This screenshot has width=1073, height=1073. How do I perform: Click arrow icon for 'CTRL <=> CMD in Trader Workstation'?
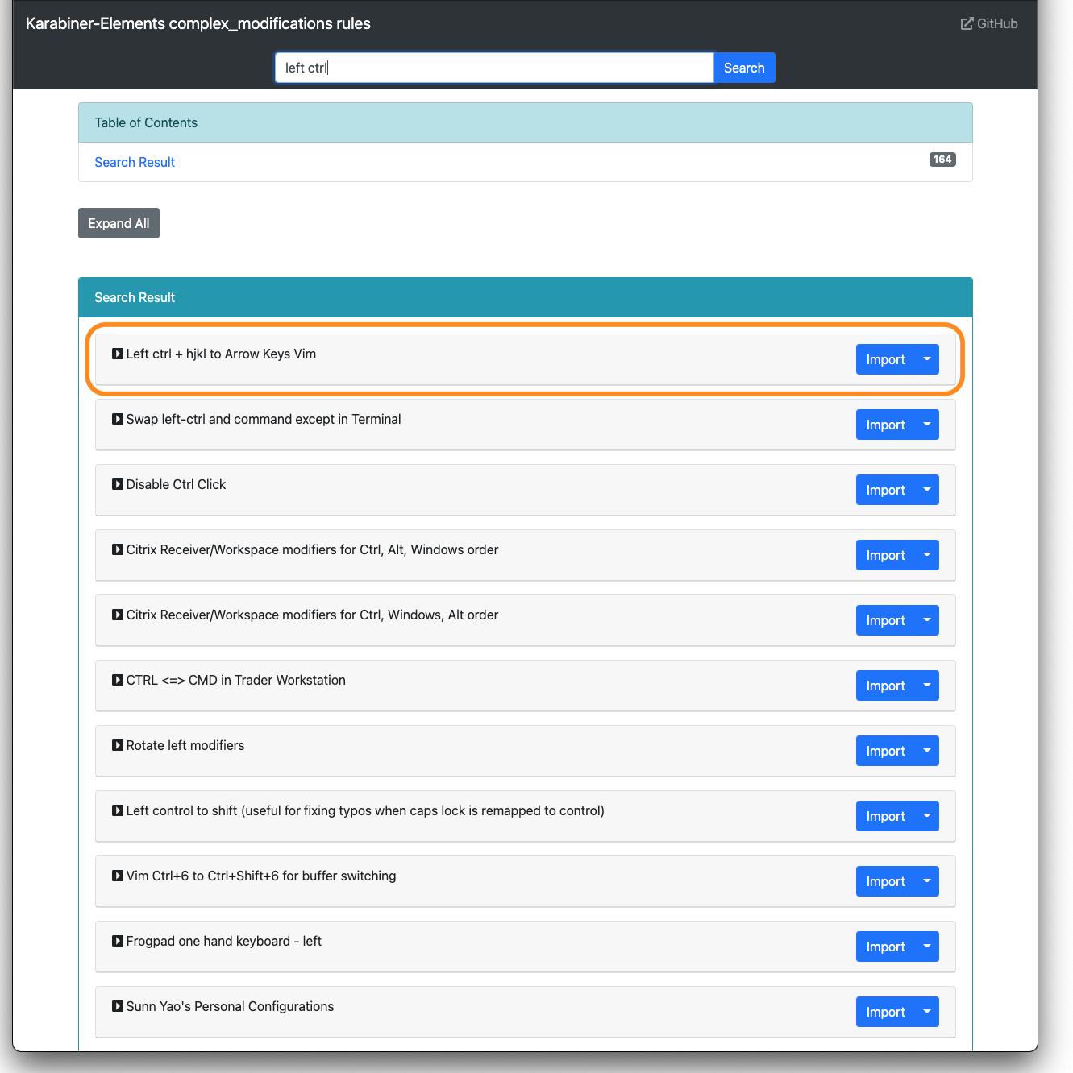(x=118, y=681)
